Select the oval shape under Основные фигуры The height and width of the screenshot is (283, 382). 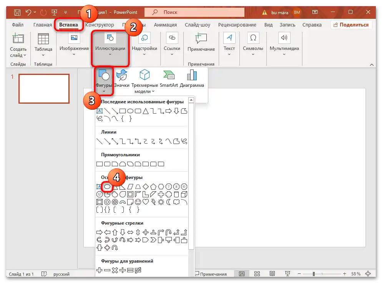(108, 187)
